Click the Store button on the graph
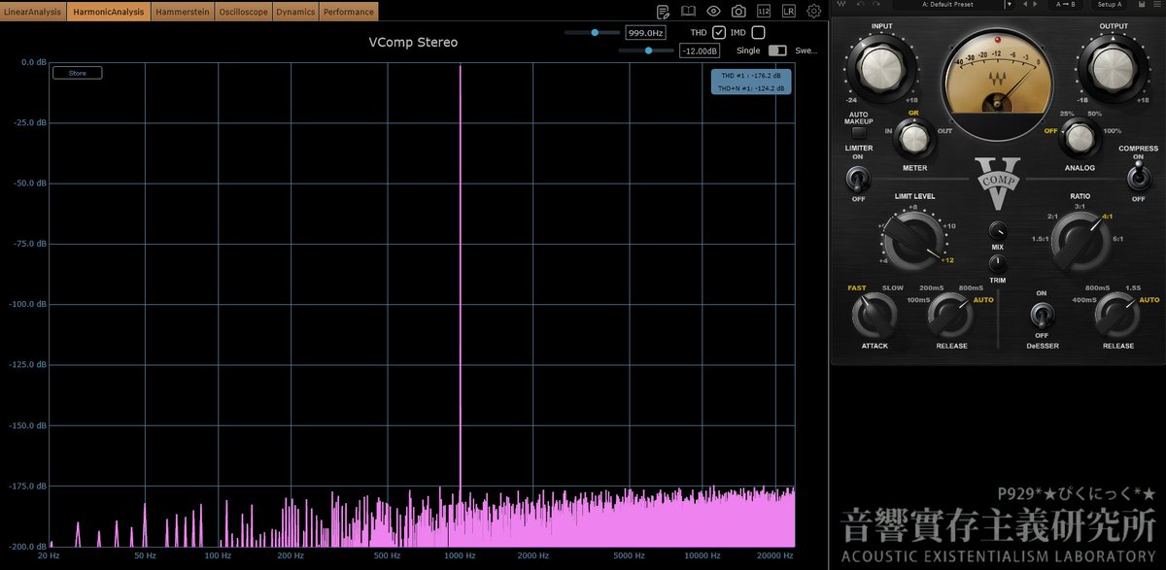 click(78, 73)
